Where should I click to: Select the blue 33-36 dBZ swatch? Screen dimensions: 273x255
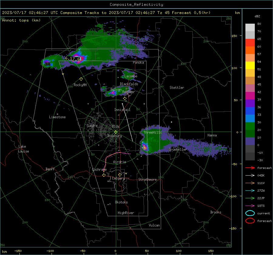(x=250, y=111)
